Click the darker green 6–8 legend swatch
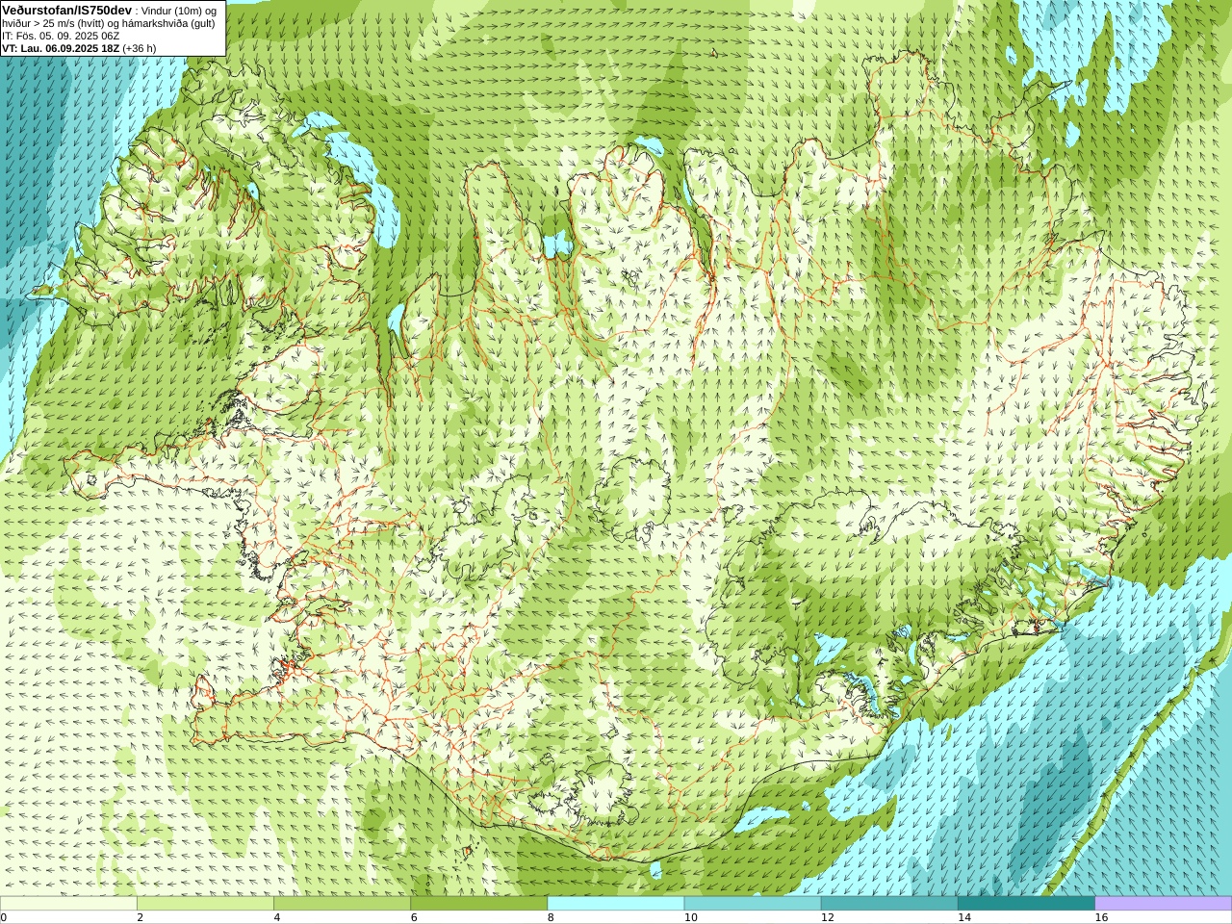The width and height of the screenshot is (1232, 924). tap(479, 904)
